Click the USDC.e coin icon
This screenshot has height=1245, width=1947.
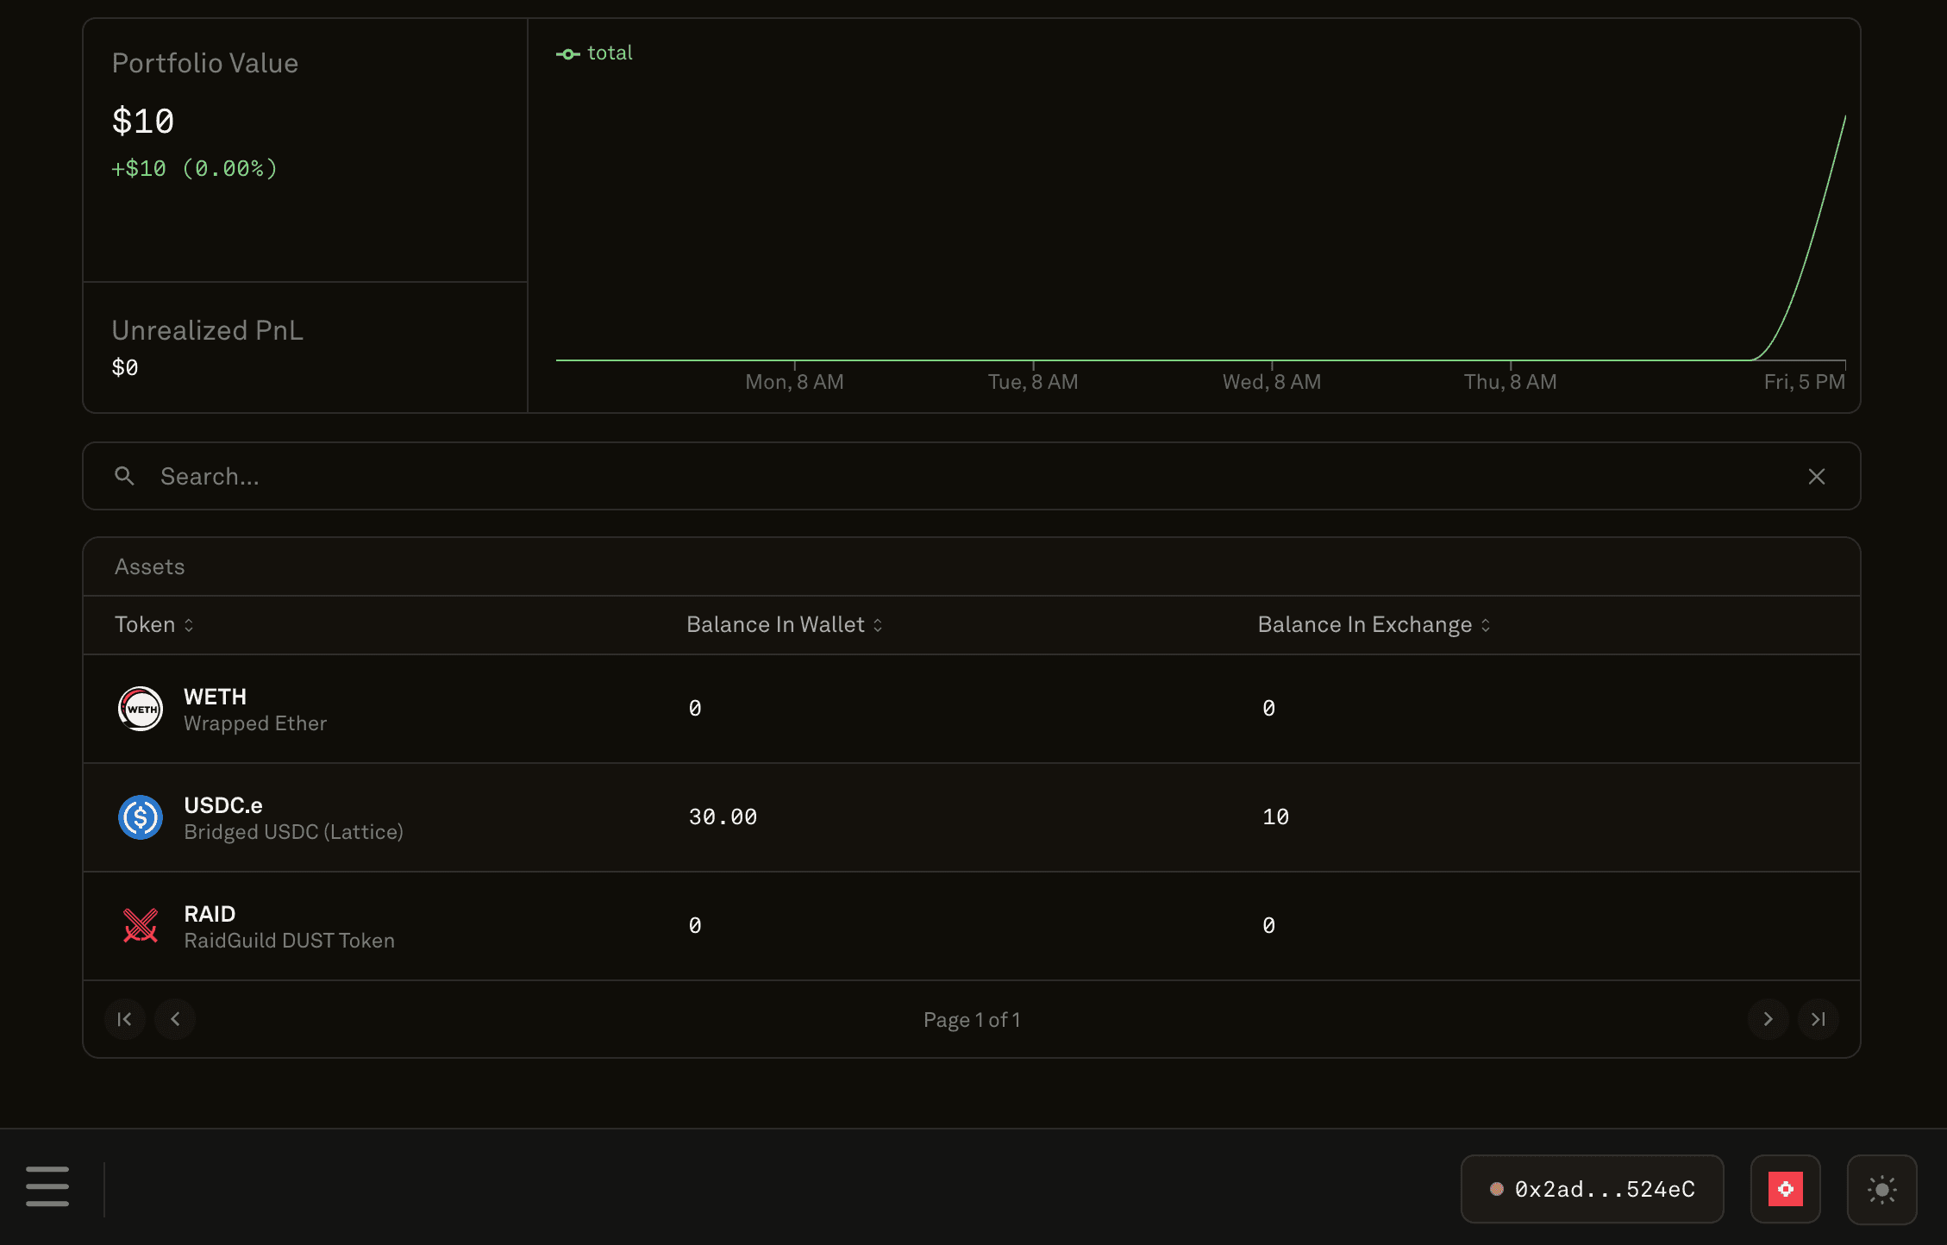click(140, 817)
